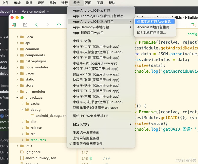Expand the .idea folder
This screenshot has width=198, height=164.
[17, 37]
